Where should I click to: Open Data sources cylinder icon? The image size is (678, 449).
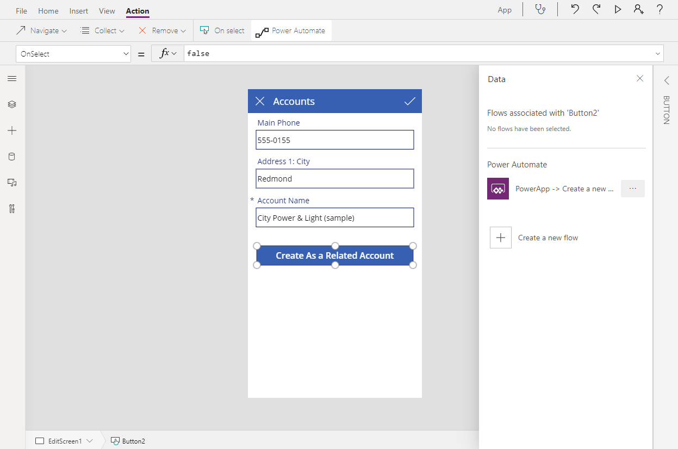12,157
